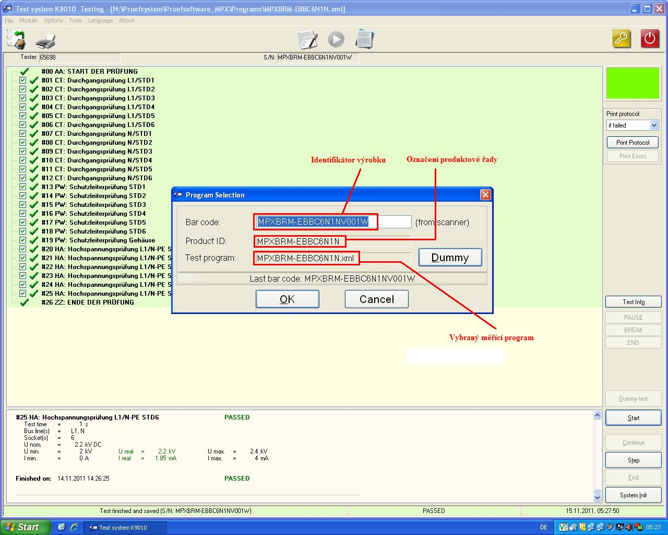Click the grey play button icon
The image size is (668, 535).
336,39
